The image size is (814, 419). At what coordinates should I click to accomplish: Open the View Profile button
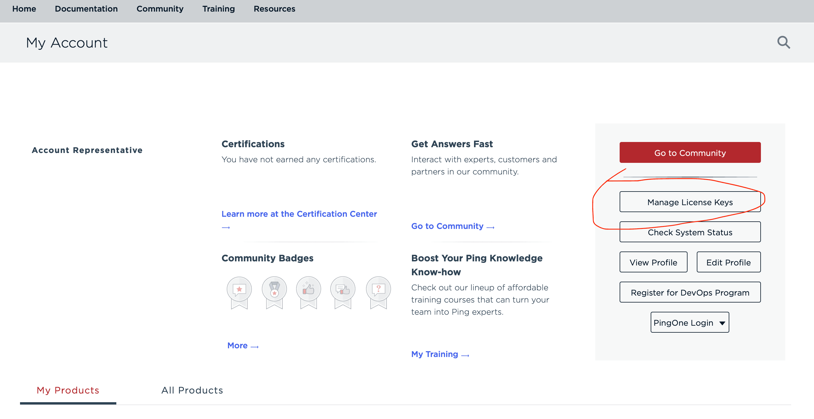click(x=653, y=262)
